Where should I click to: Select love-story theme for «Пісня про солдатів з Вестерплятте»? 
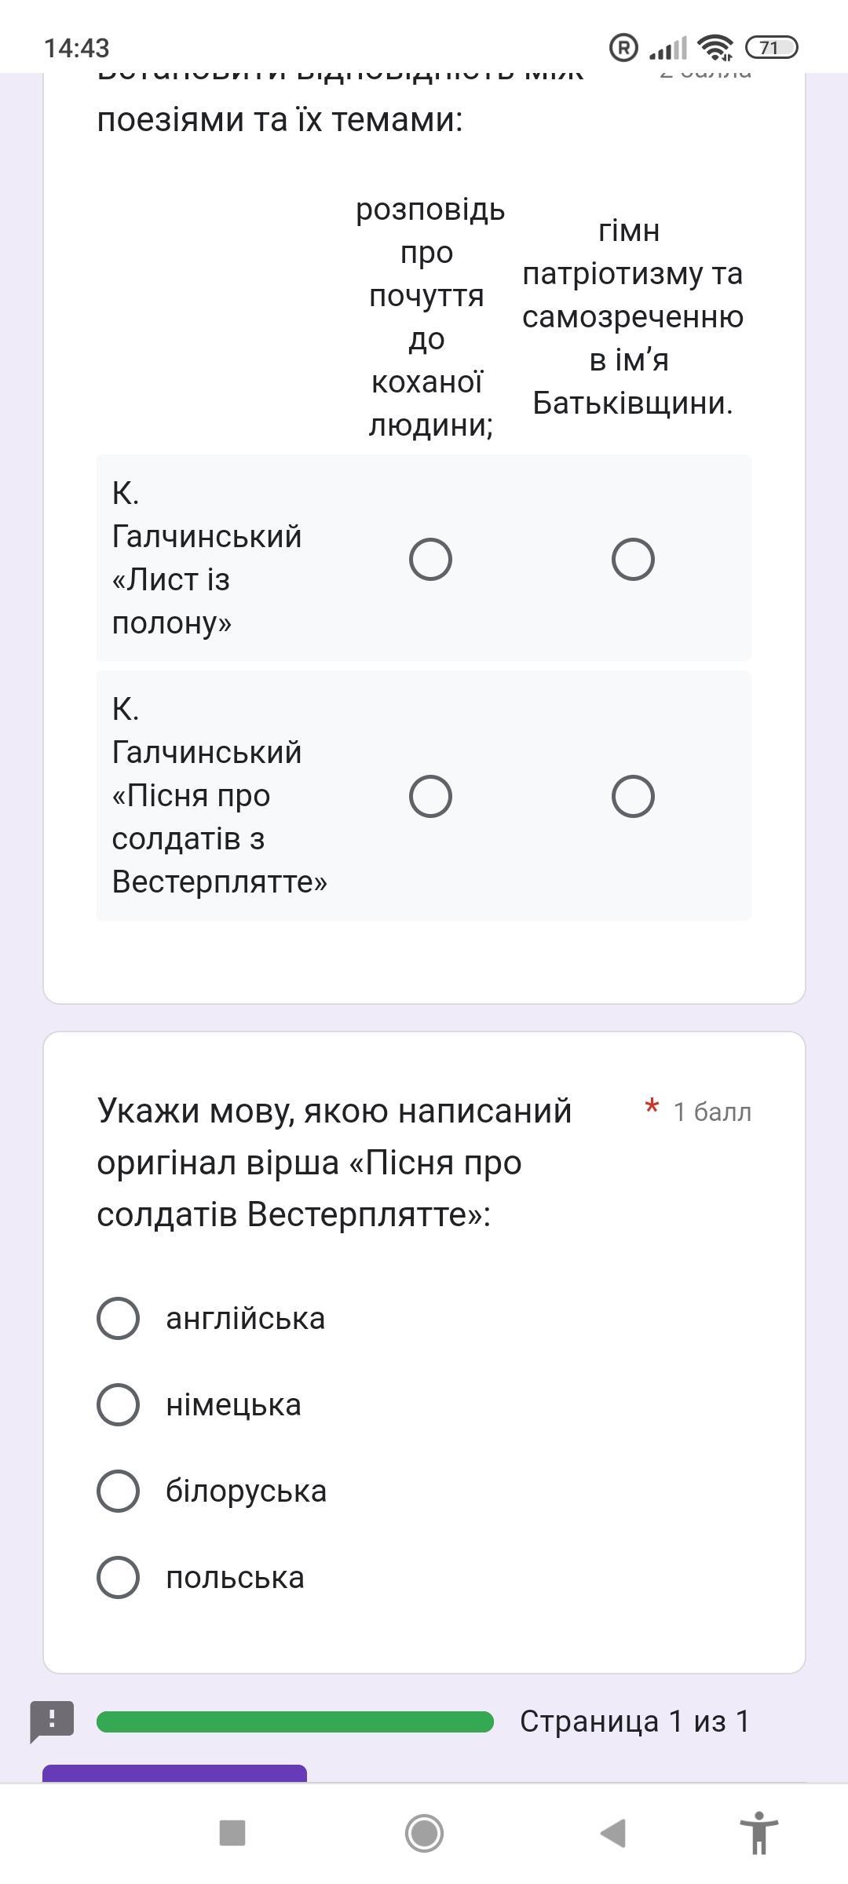(x=430, y=797)
